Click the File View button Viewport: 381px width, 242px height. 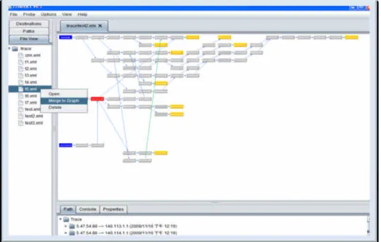click(29, 39)
